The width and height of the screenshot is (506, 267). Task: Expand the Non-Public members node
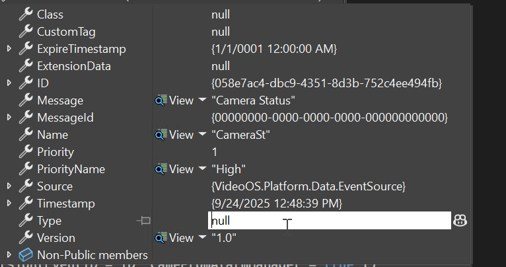(x=9, y=255)
